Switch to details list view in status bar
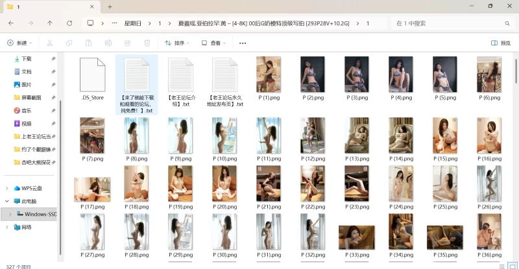Image resolution: width=519 pixels, height=269 pixels. pos(501,266)
